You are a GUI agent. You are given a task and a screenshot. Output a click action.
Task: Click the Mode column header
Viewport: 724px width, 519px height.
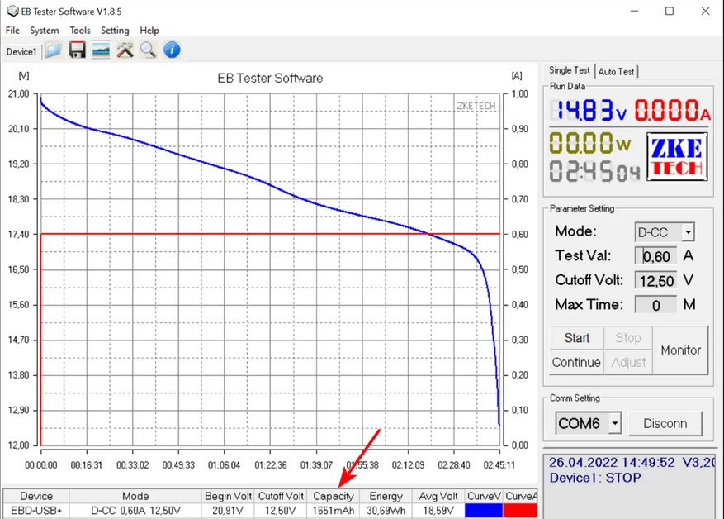(135, 497)
